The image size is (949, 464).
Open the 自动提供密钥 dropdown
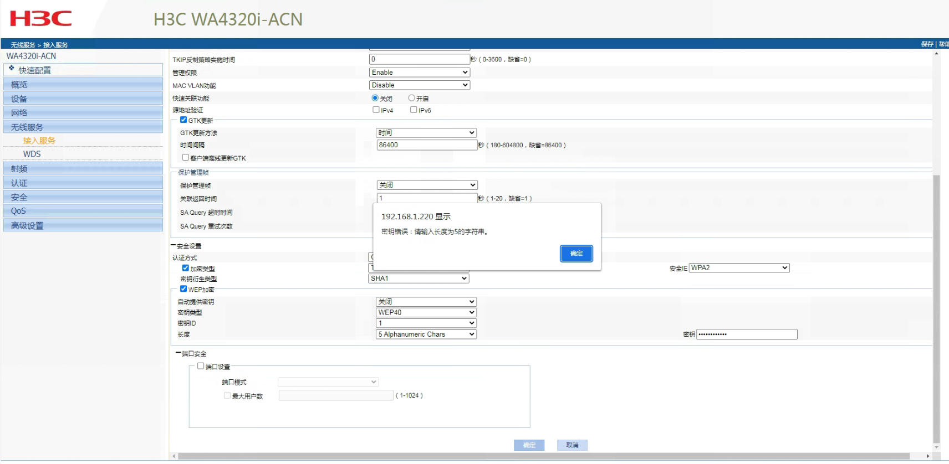click(426, 302)
